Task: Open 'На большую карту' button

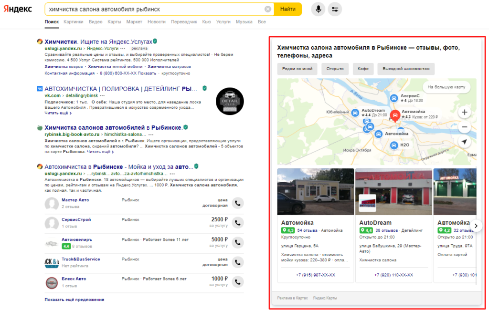Action: click(446, 87)
